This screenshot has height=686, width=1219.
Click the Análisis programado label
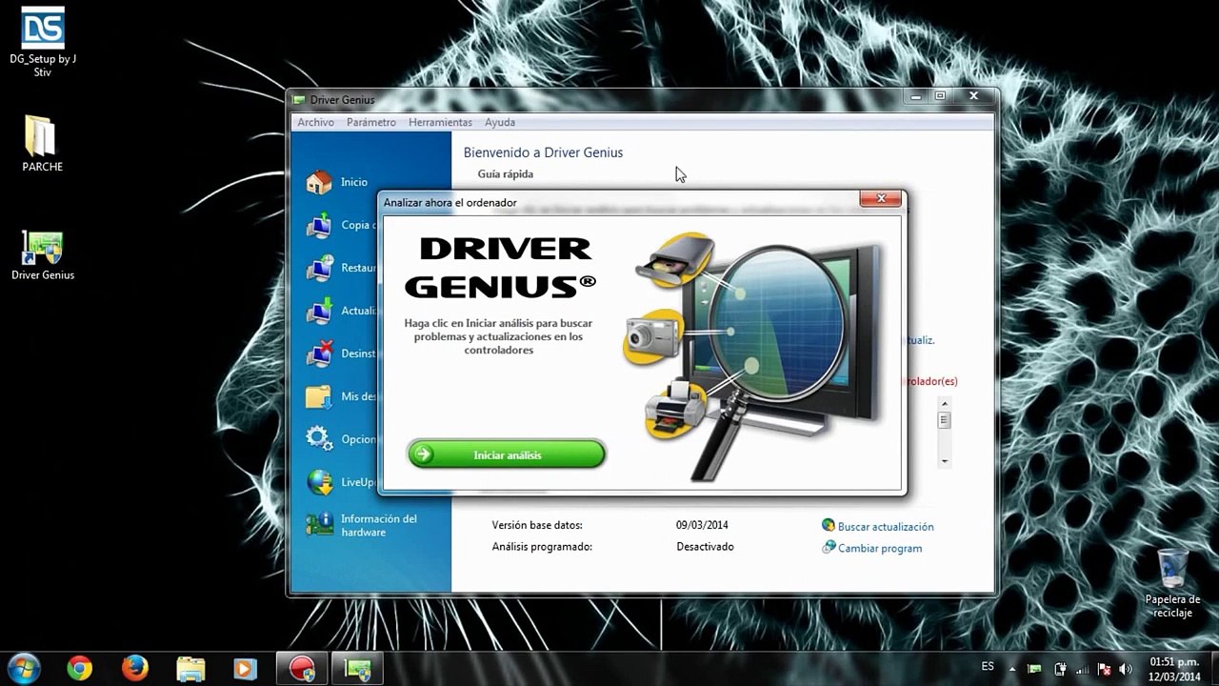point(542,547)
